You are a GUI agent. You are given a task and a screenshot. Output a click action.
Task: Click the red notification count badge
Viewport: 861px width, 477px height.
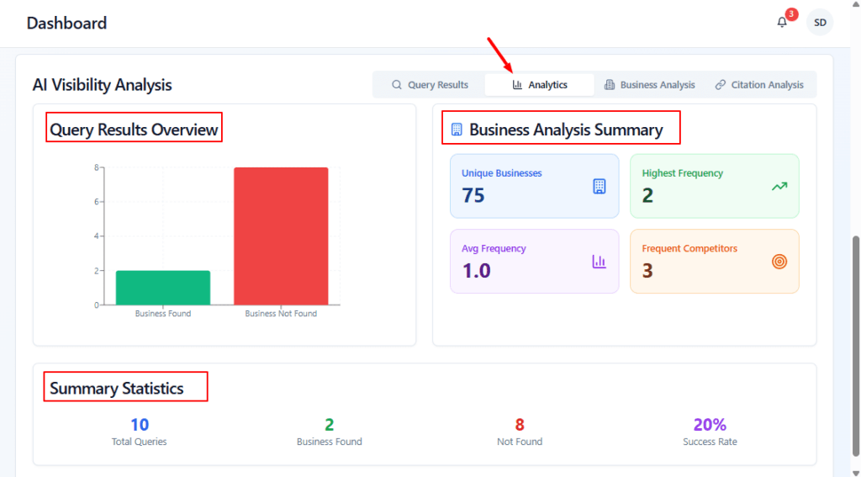pos(791,14)
